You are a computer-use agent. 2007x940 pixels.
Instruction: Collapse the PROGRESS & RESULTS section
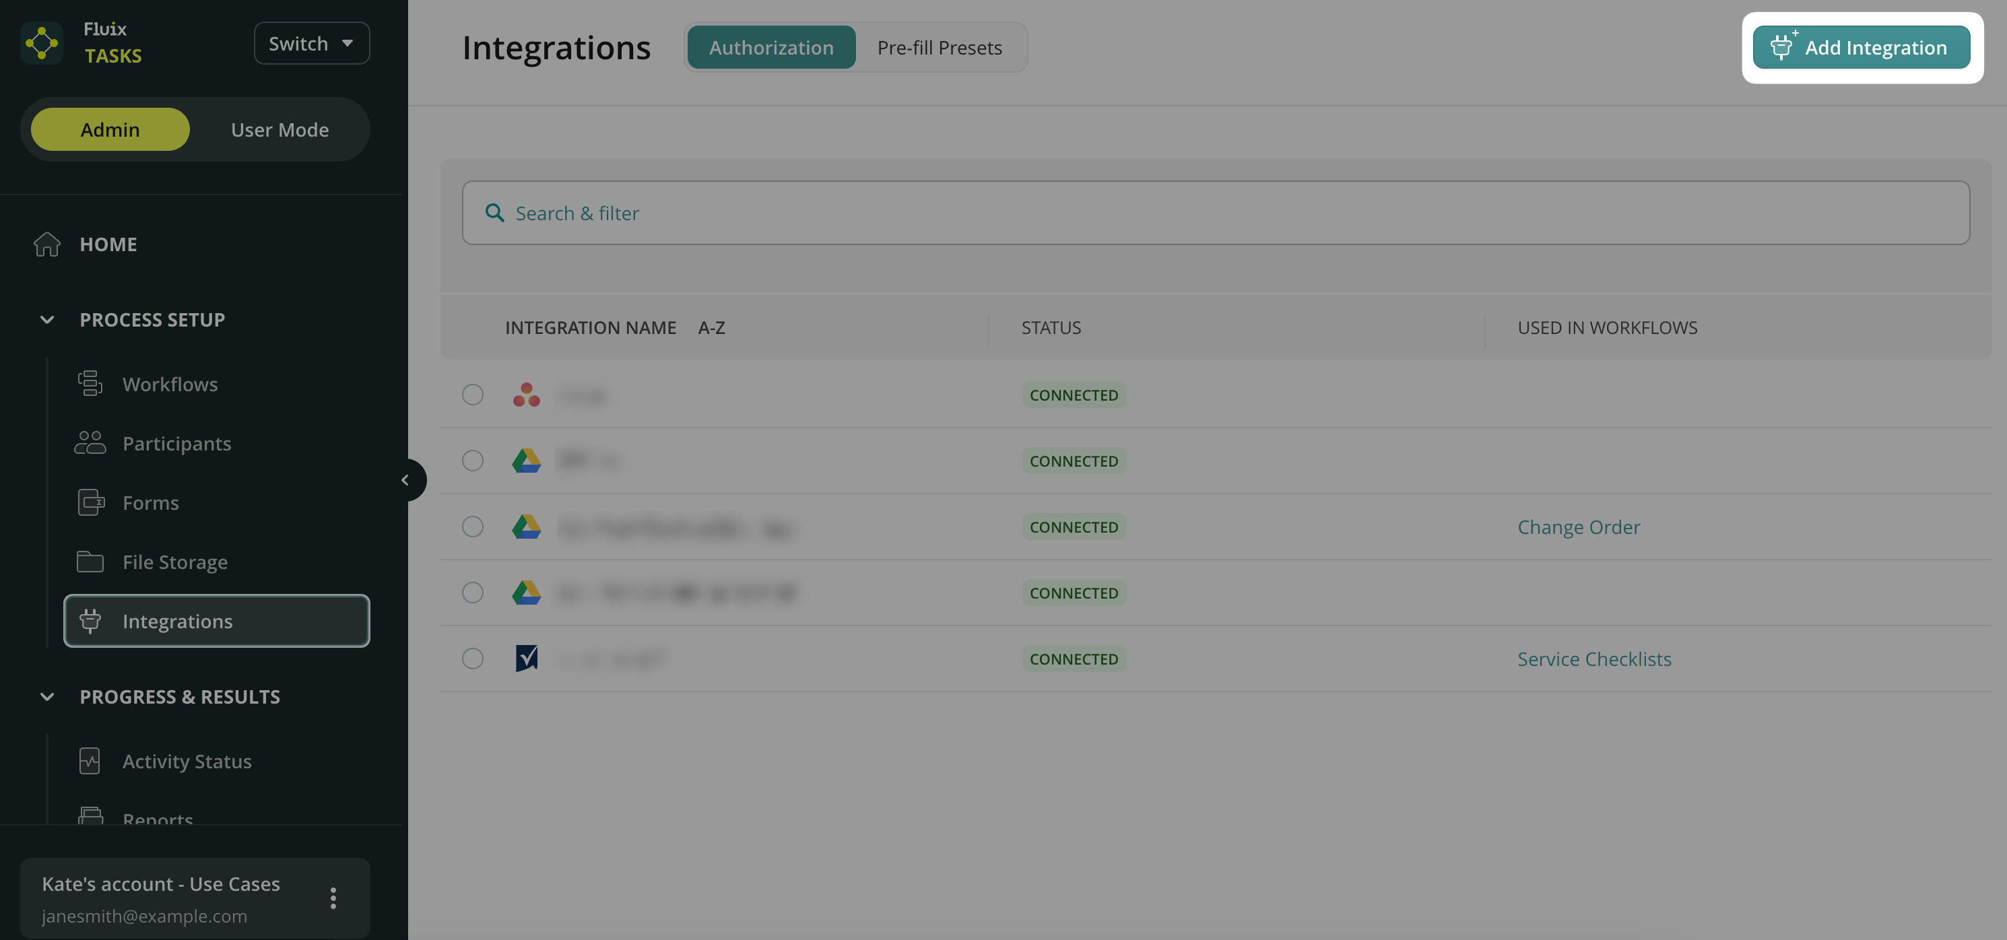pyautogui.click(x=48, y=697)
